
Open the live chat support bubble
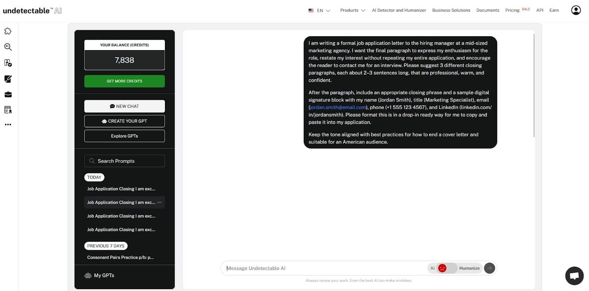click(x=574, y=276)
